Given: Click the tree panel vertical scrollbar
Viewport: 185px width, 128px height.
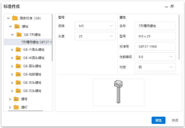Looking at the screenshot, I should (52, 38).
